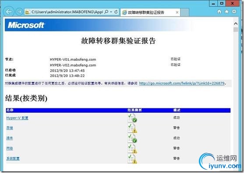The width and height of the screenshot is (244, 173).
Task: Click 已验证 status beside HYPER-V01
Action: (176, 59)
